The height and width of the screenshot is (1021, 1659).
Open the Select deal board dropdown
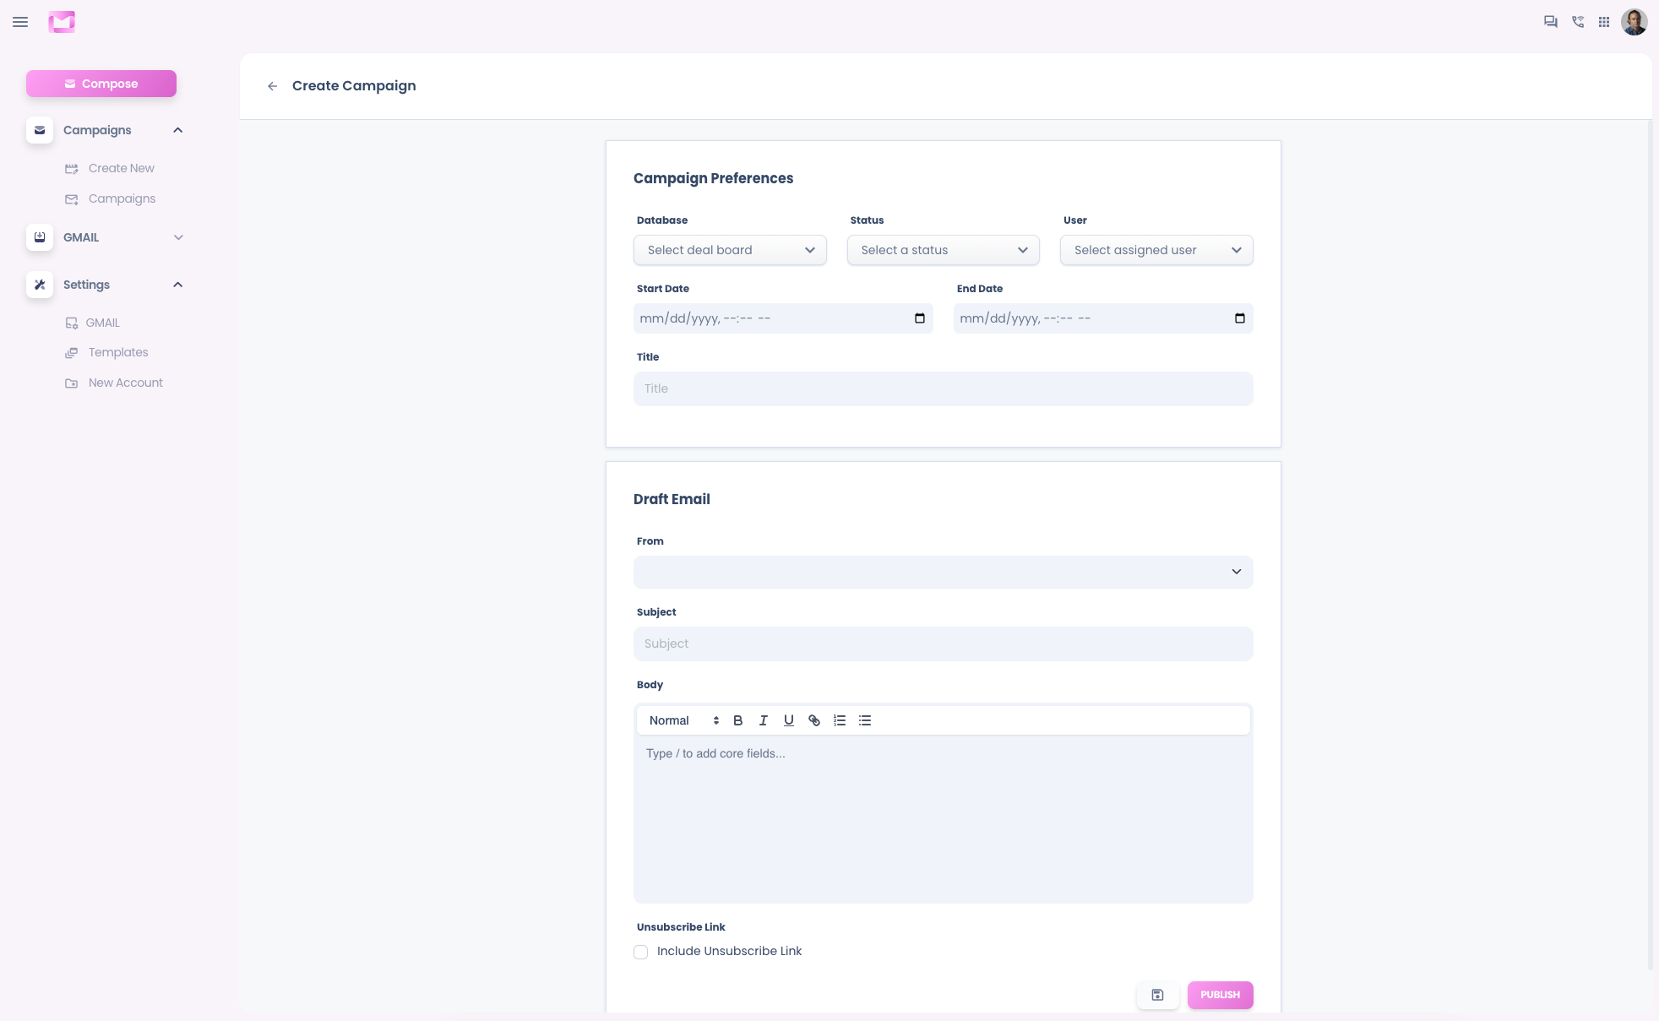coord(730,250)
